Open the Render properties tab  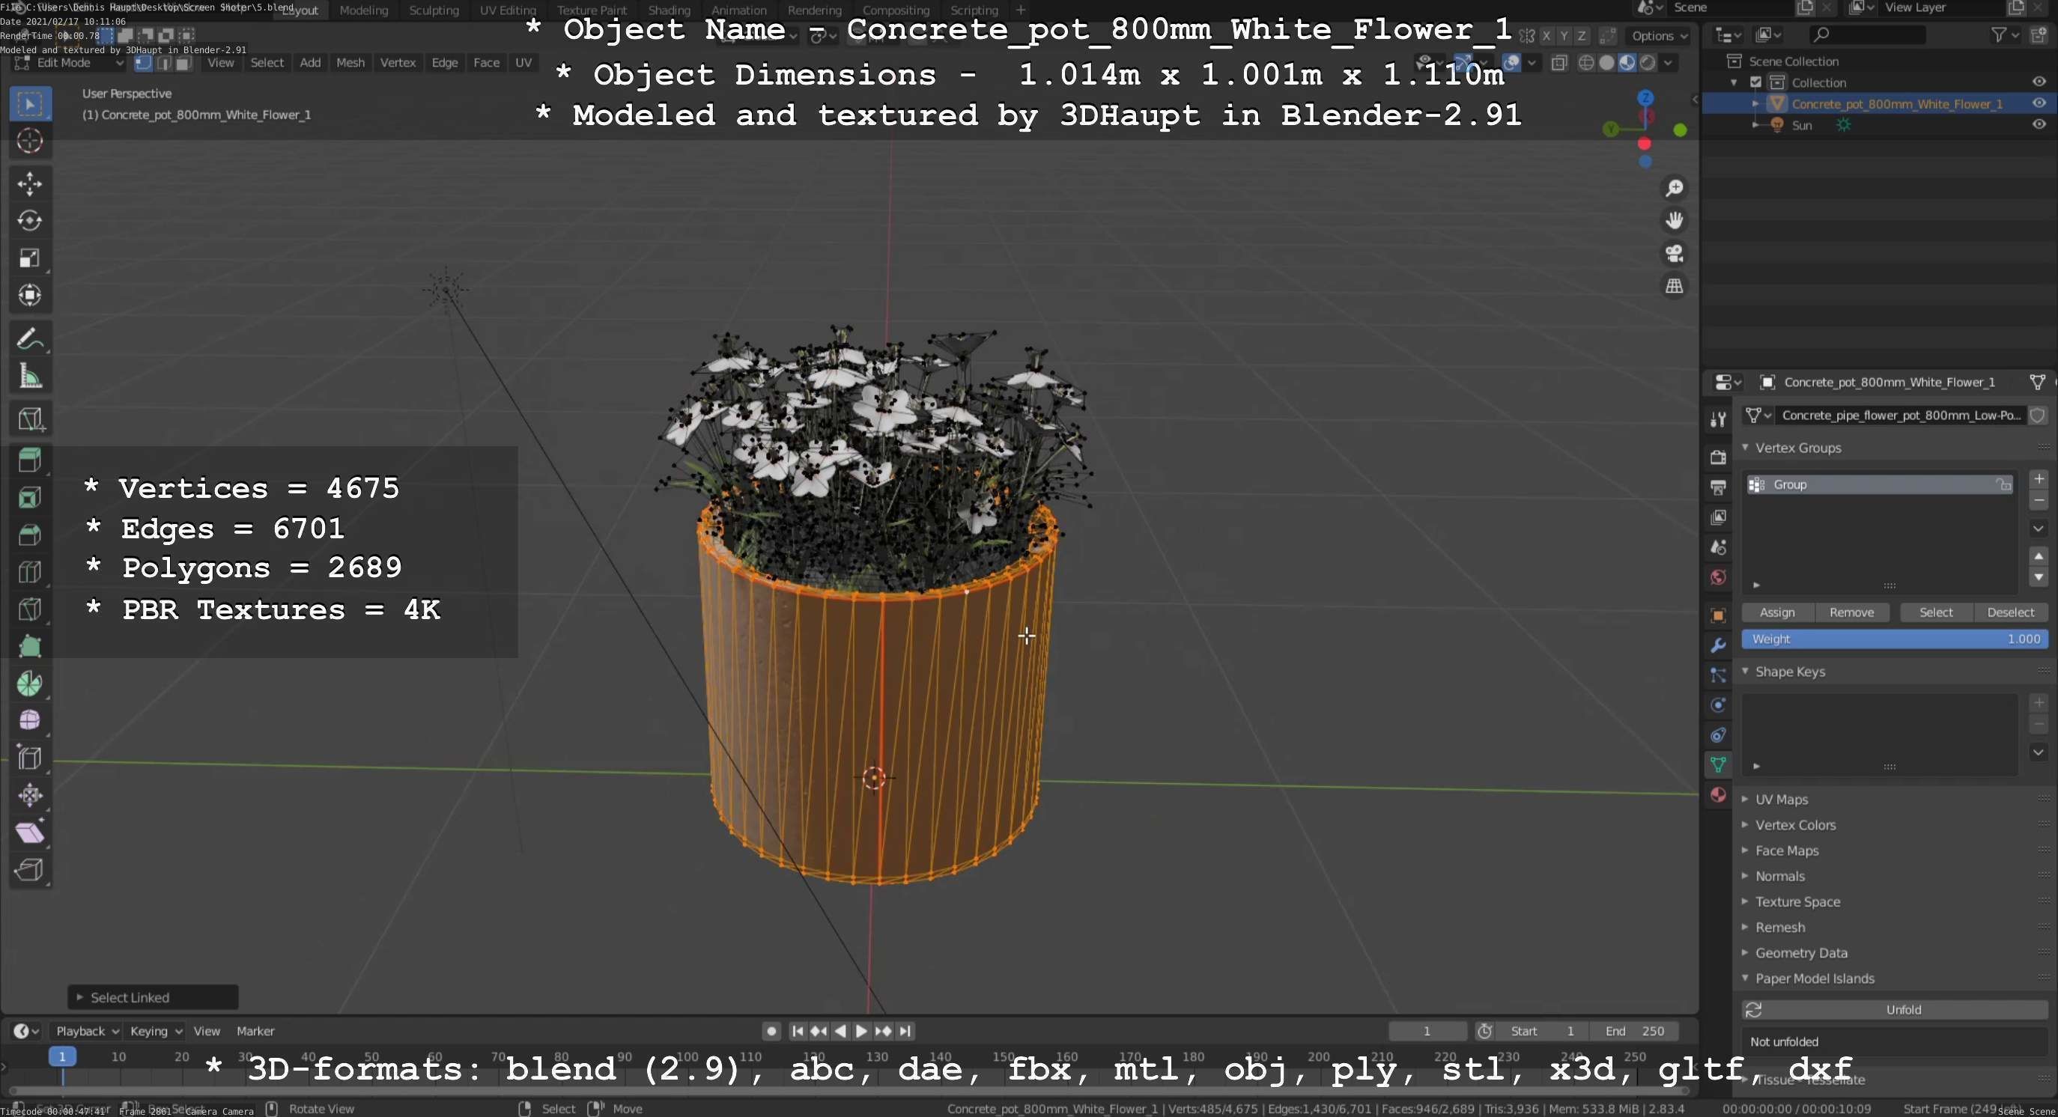(1719, 457)
